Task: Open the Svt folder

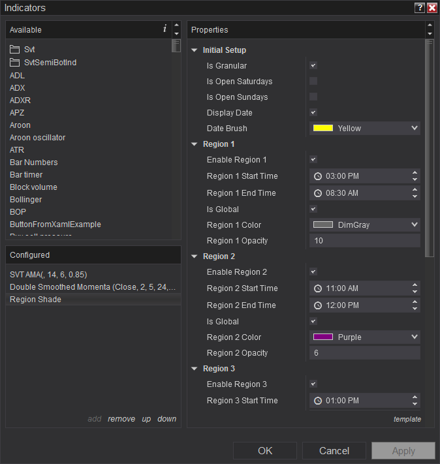Action: pos(29,50)
